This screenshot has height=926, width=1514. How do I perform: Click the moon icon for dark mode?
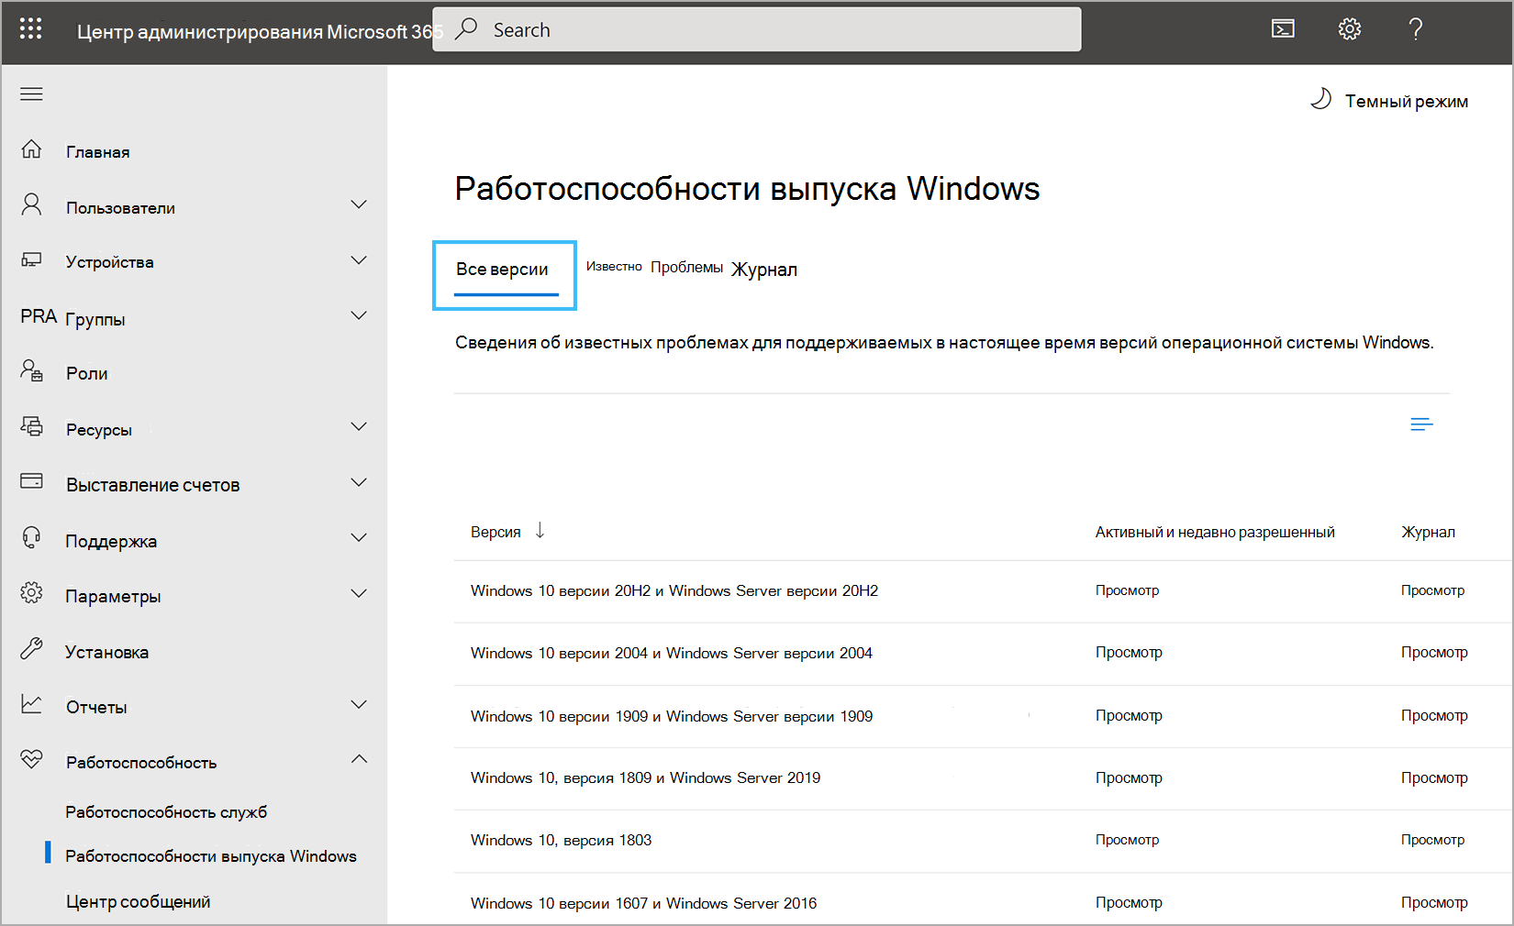pyautogui.click(x=1320, y=99)
